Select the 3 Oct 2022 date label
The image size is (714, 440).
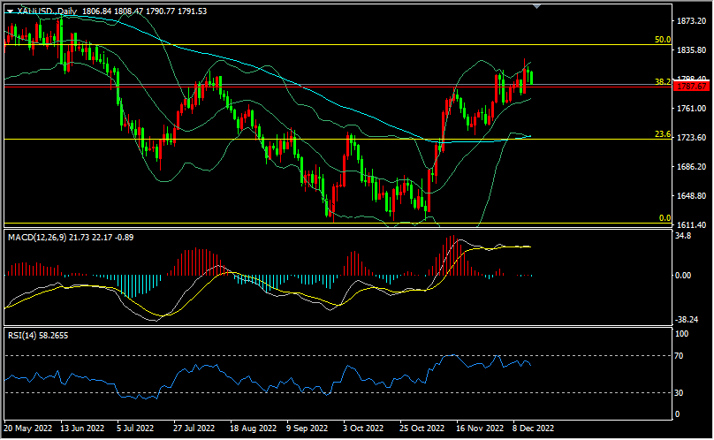pos(362,429)
